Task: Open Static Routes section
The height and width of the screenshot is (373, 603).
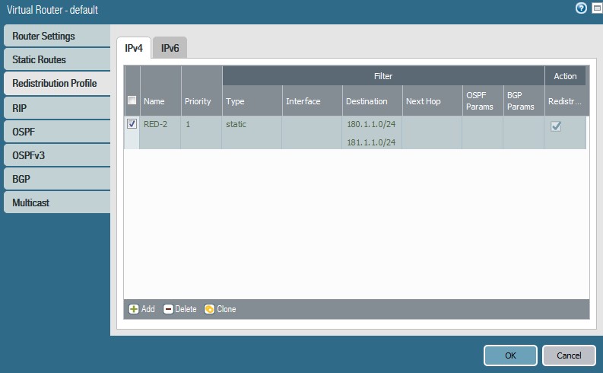Action: (57, 59)
